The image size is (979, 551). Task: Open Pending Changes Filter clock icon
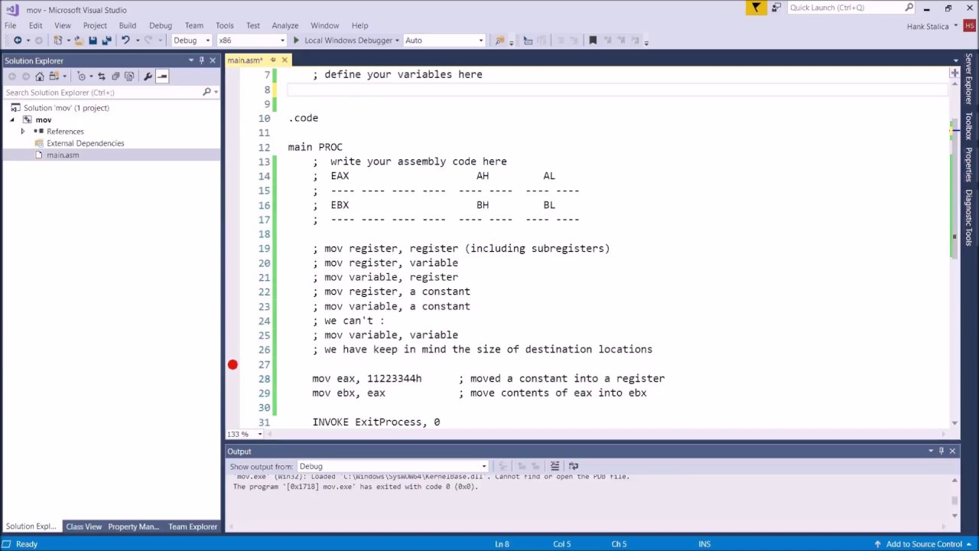coord(82,77)
